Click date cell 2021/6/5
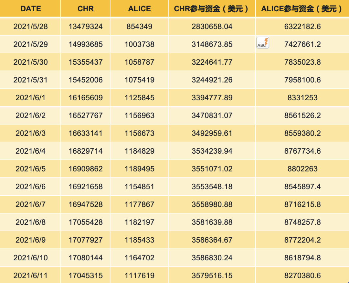Viewport: 349px width, 283px height. (30, 169)
